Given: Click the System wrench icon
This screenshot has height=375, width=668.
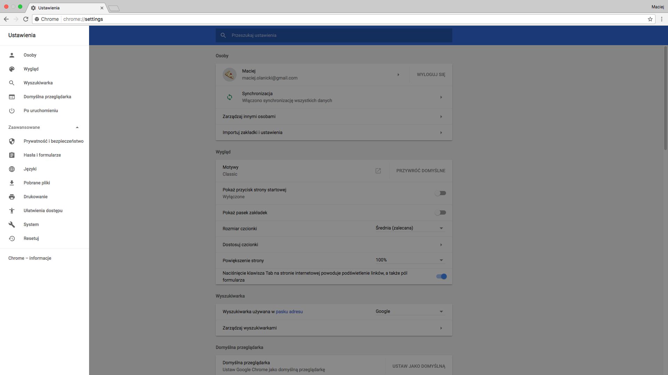Looking at the screenshot, I should 12,225.
